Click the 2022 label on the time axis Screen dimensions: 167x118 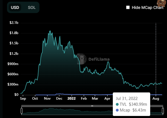click(x=72, y=98)
